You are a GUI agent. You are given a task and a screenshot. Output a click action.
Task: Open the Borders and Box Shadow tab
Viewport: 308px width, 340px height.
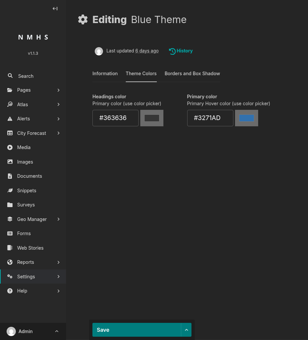click(192, 74)
